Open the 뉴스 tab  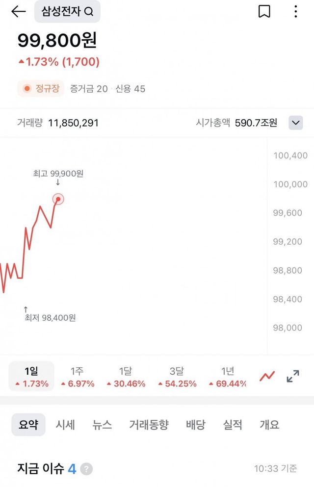point(102,425)
